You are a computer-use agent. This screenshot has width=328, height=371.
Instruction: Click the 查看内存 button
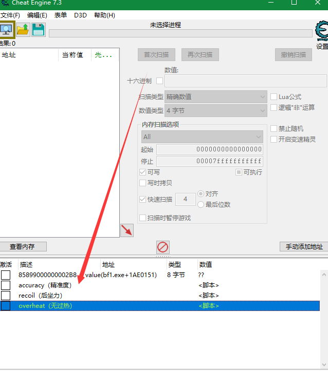(22, 246)
